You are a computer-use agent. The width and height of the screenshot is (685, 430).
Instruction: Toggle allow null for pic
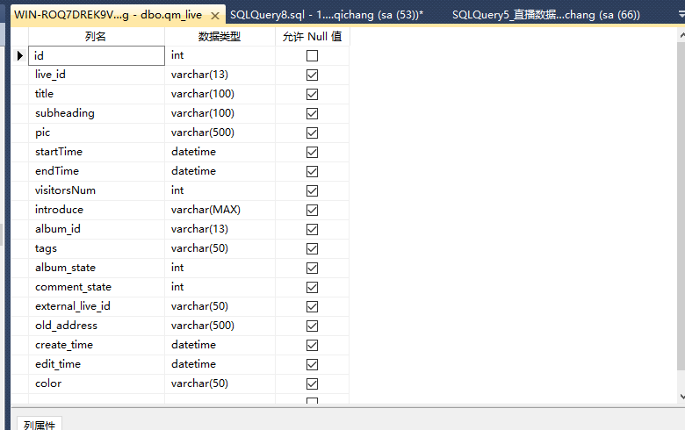(312, 133)
